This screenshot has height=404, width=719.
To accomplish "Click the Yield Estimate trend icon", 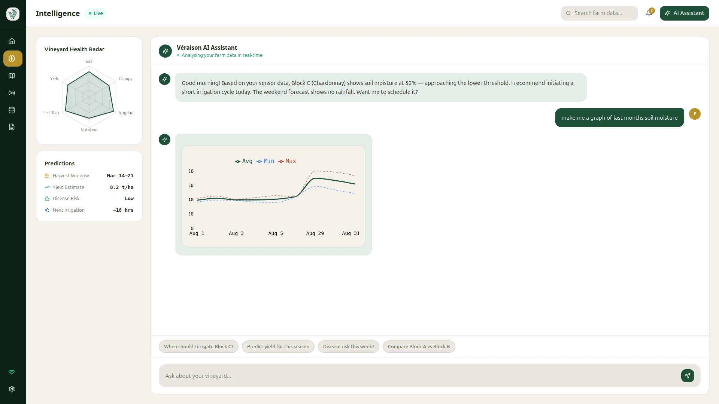I will 47,187.
